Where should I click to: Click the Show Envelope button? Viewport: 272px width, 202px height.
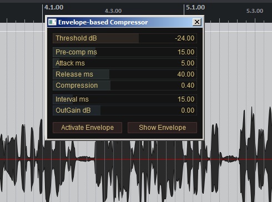(162, 128)
